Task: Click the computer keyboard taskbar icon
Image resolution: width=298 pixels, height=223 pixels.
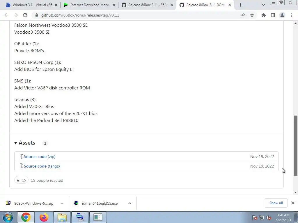Action: [x=80, y=217]
